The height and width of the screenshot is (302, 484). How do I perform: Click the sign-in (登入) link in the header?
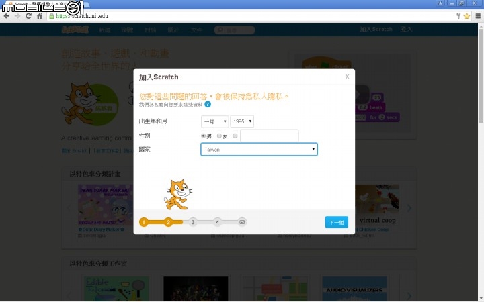(x=407, y=30)
